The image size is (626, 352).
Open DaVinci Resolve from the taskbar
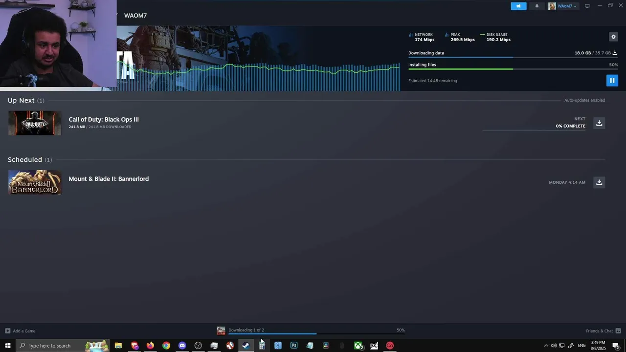tap(326, 346)
